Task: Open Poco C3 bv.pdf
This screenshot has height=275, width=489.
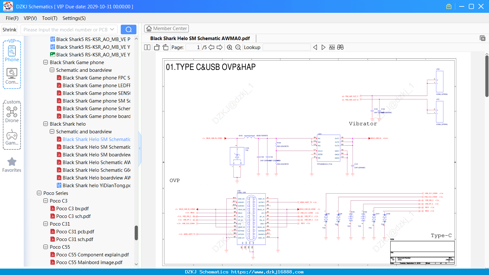Action: 69,209
